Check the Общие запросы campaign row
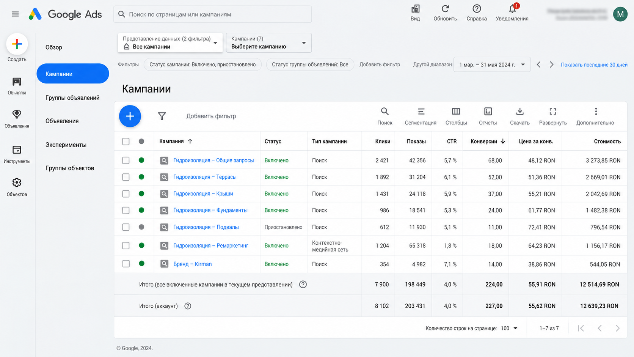 click(x=126, y=160)
